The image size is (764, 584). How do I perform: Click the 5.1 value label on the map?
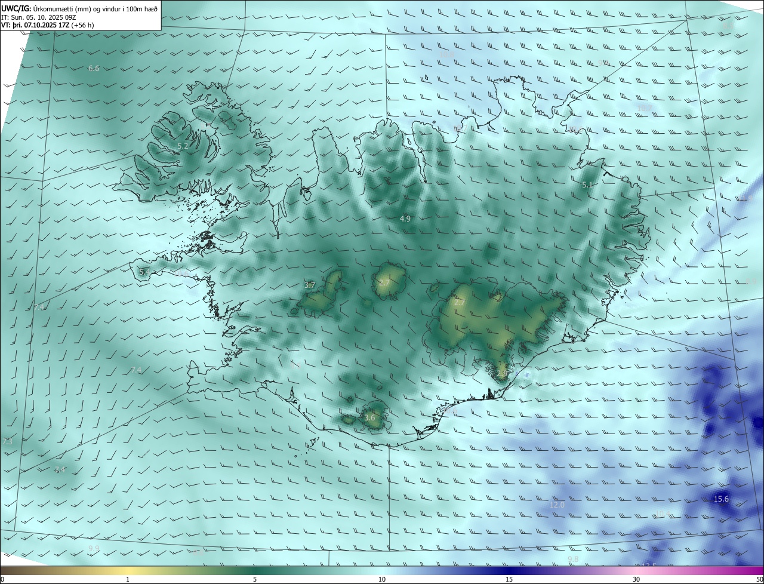[587, 185]
